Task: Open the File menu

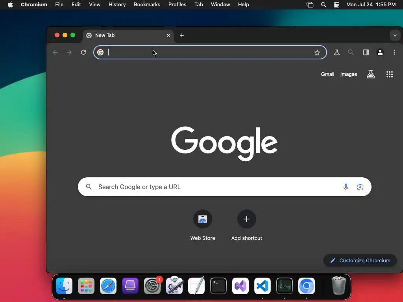Action: point(59,5)
